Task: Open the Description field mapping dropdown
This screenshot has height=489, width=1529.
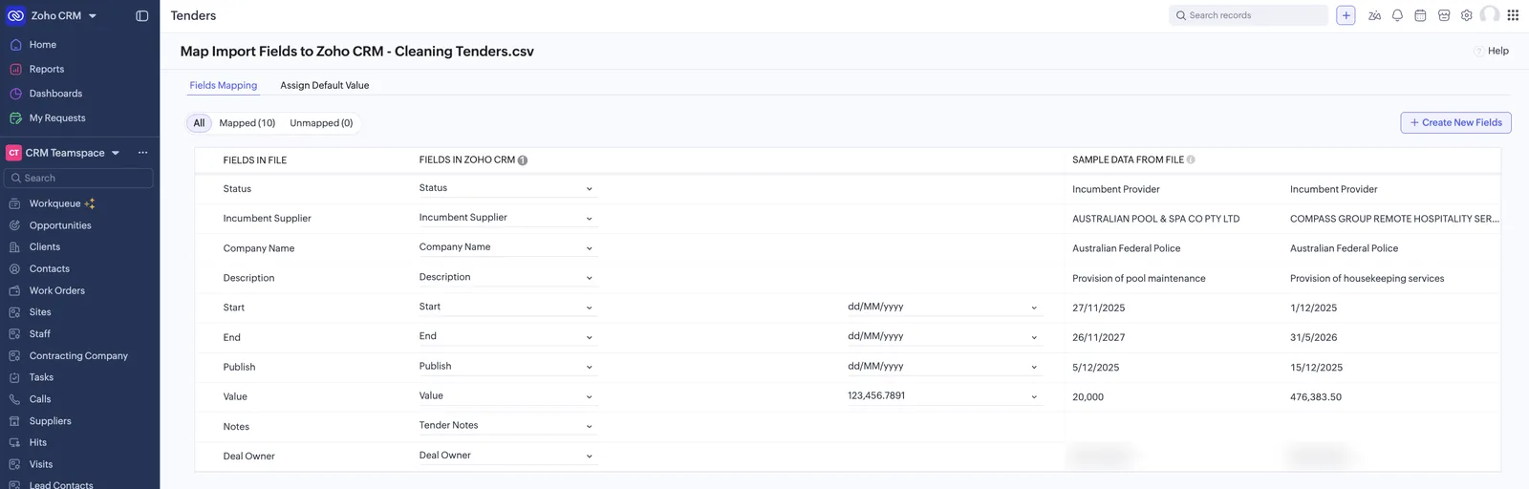Action: (x=507, y=277)
